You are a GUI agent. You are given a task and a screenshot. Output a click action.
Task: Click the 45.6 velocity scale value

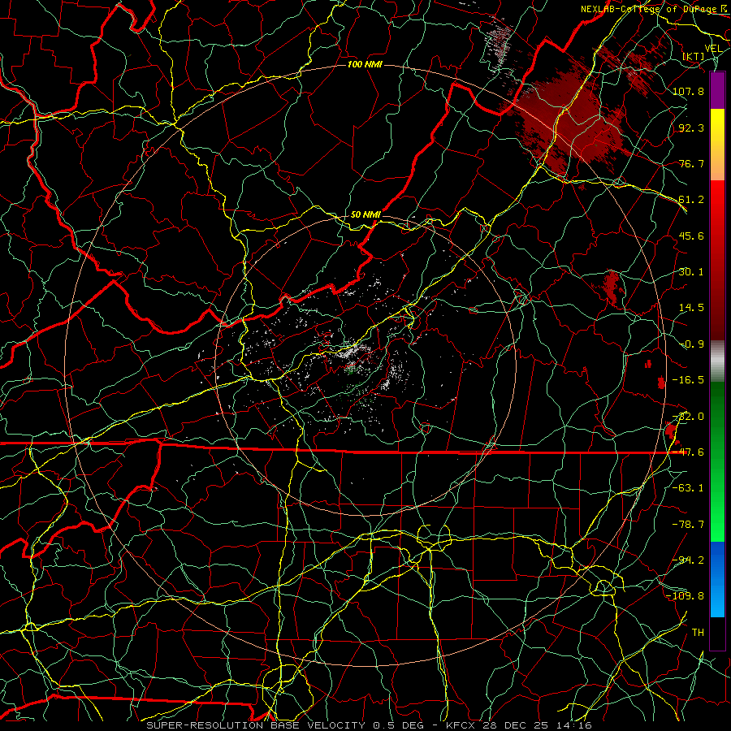tap(691, 236)
